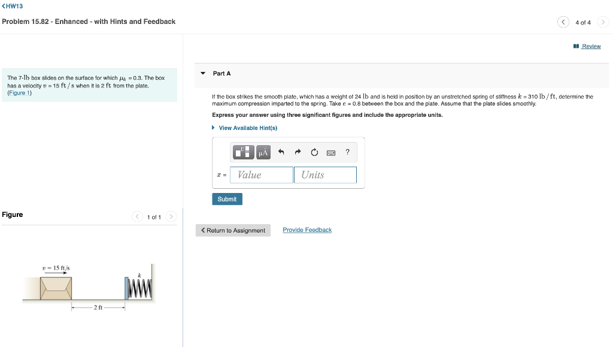
Task: Open the μÅ units symbol palette
Action: 263,152
